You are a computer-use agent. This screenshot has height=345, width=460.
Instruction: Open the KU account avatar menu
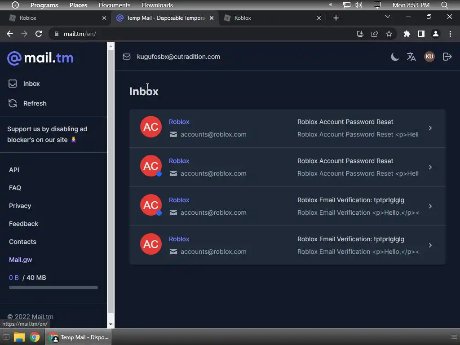tap(429, 57)
